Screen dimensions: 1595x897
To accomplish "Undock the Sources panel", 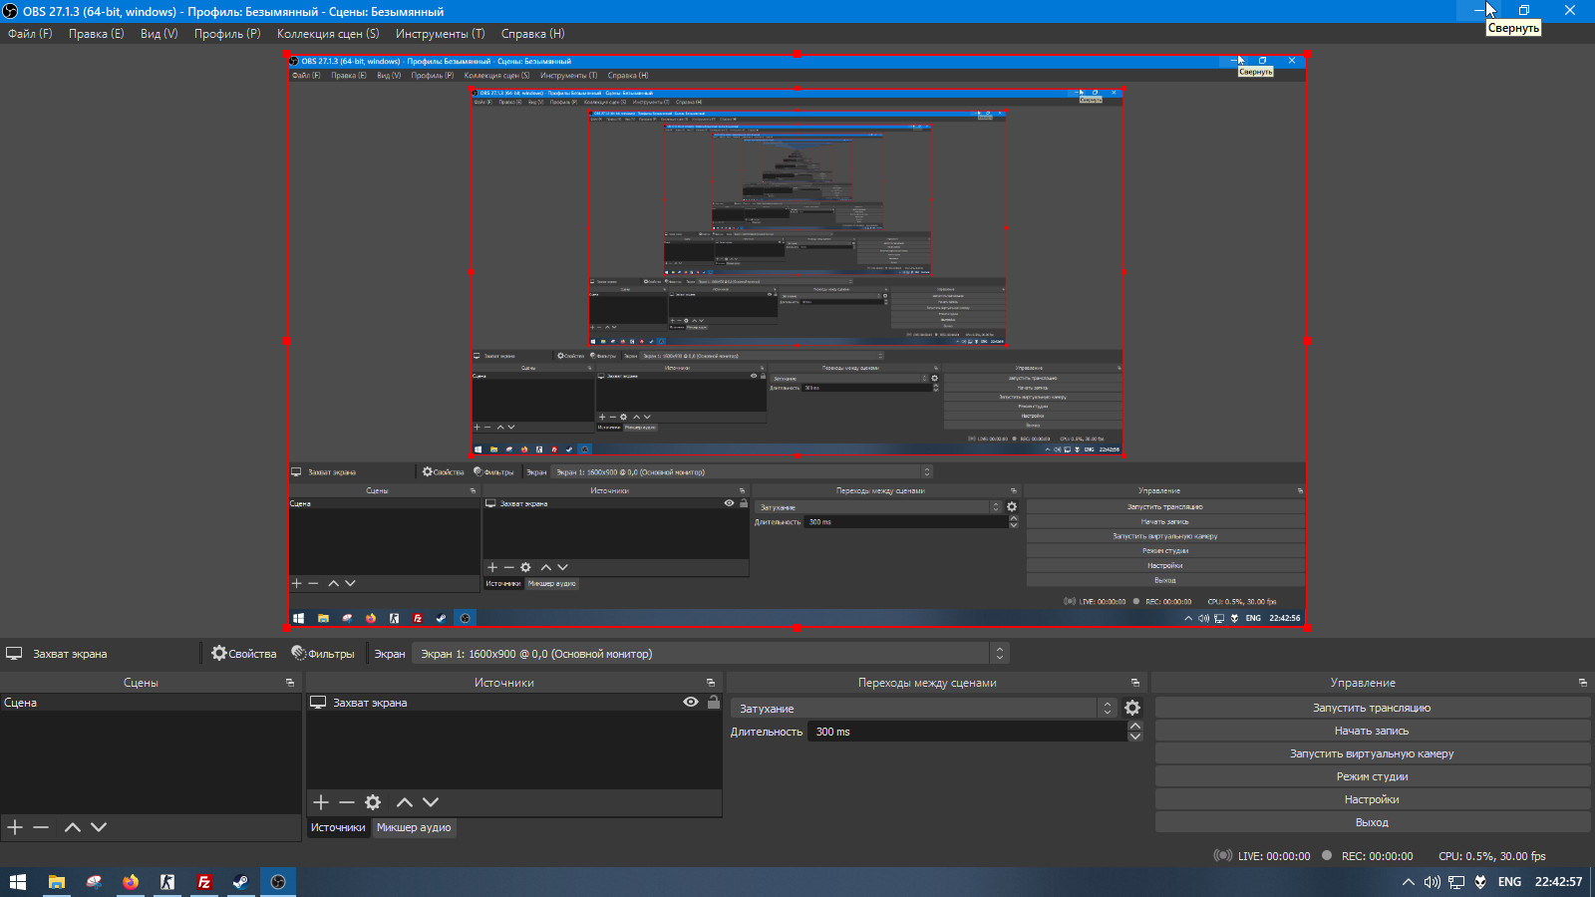I will point(711,683).
